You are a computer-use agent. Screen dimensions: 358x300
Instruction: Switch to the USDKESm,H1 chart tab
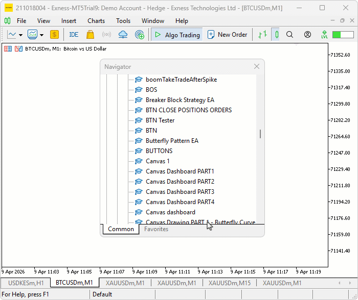coord(26,283)
